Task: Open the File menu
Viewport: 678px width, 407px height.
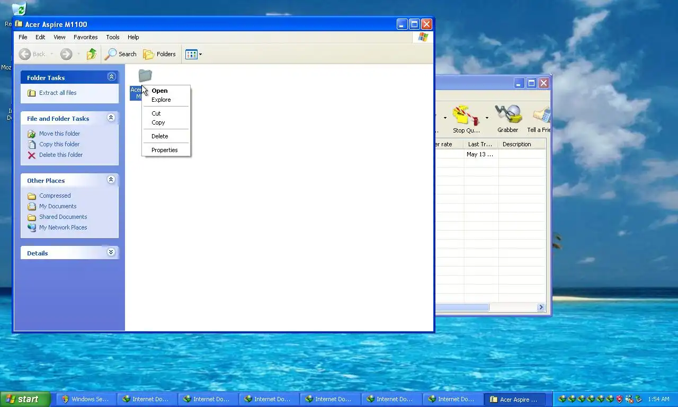Action: click(x=23, y=37)
